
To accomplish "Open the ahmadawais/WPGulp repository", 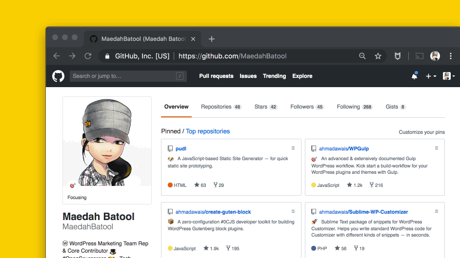I will pos(344,148).
